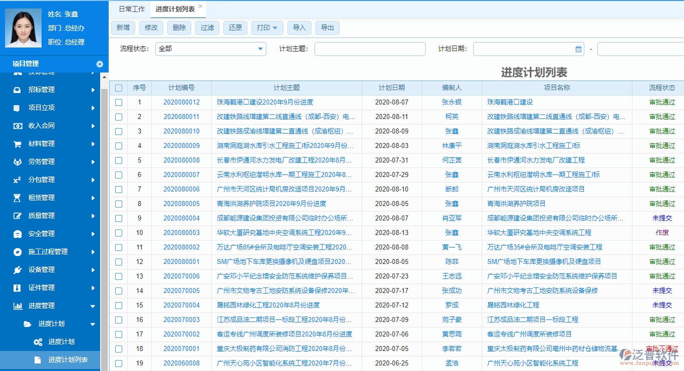Tick the checkbox for plan 2020080003

[x=118, y=232]
